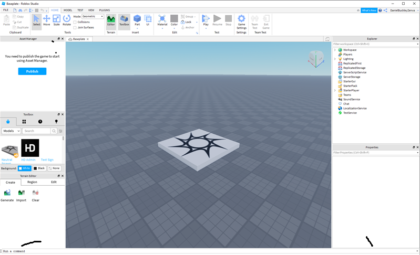Switch to the TEST ribbon tab
This screenshot has width=420, height=255.
point(80,10)
